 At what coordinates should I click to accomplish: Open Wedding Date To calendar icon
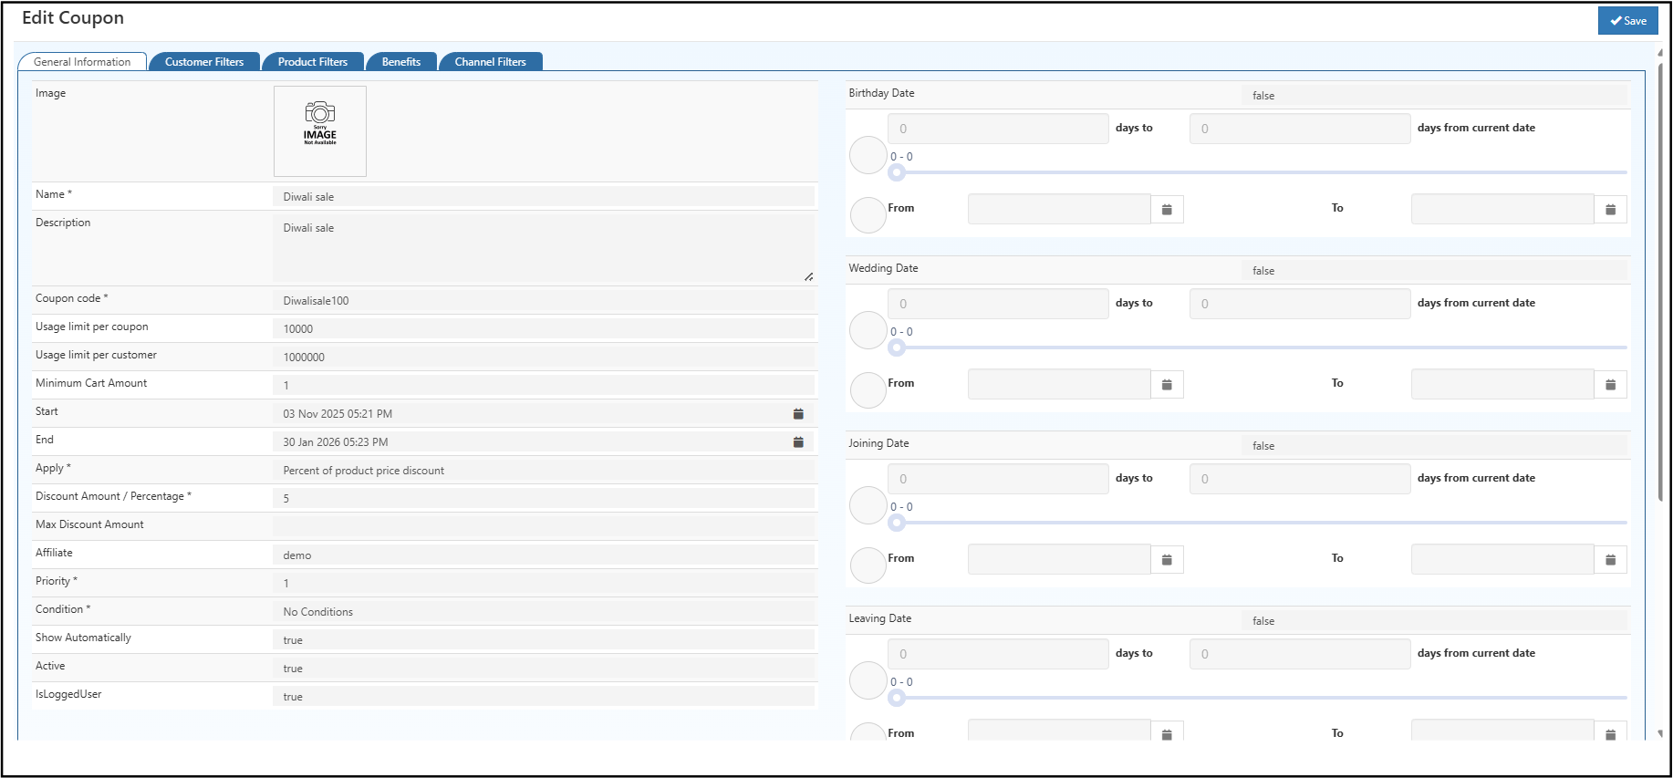pos(1610,385)
